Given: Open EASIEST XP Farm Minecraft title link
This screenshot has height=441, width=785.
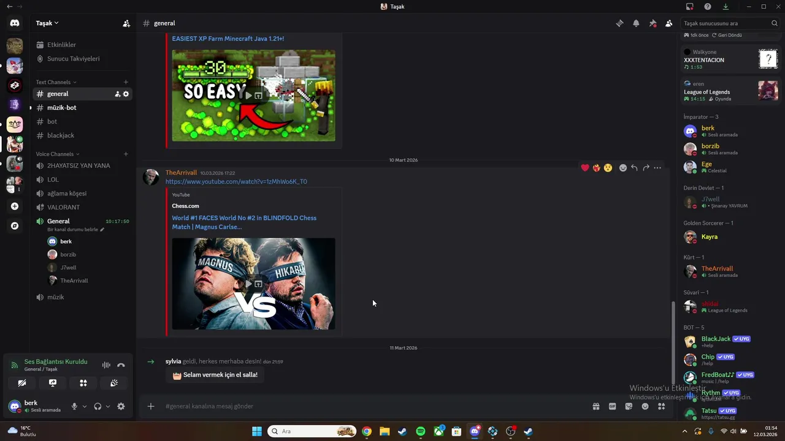Looking at the screenshot, I should [228, 39].
